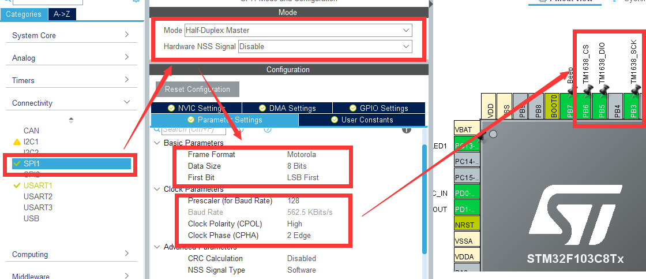Screen dimensions: 646x279
Task: Click the Clock Phase value 2 Edge
Action: [299, 235]
